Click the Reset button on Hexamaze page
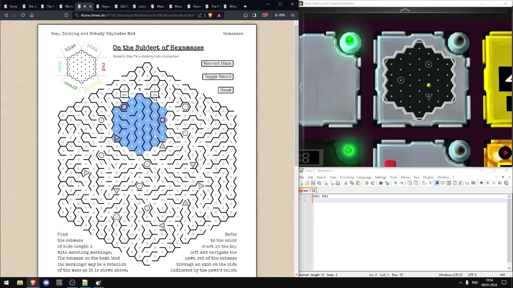Viewport: 513px width, 288px height. point(226,90)
